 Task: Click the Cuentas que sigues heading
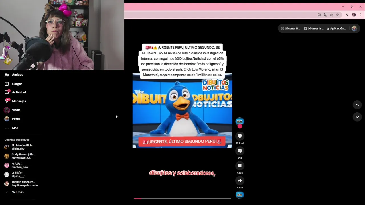coord(17,140)
